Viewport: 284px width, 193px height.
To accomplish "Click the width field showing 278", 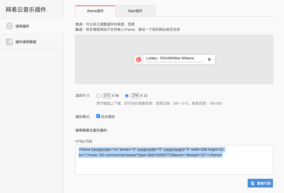I will pos(135,96).
